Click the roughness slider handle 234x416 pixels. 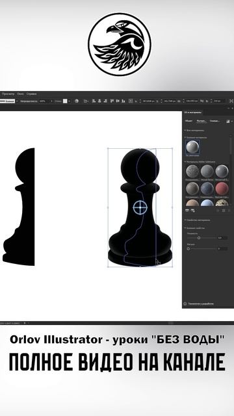tap(199, 238)
